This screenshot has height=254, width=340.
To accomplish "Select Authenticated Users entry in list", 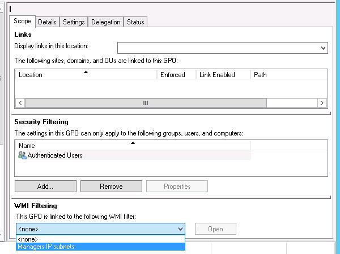I will 55,155.
